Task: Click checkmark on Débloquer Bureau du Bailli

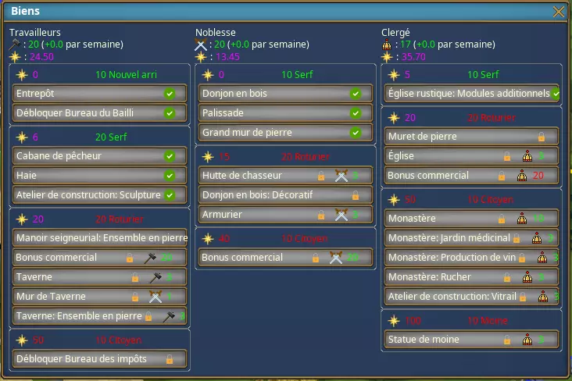Action: tap(170, 113)
